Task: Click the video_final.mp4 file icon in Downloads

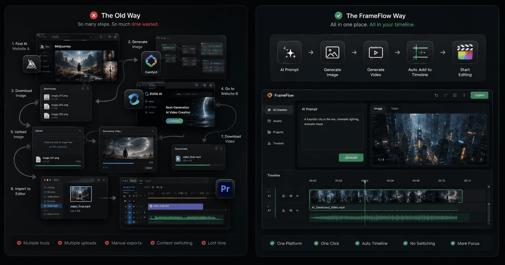Action: [178, 159]
